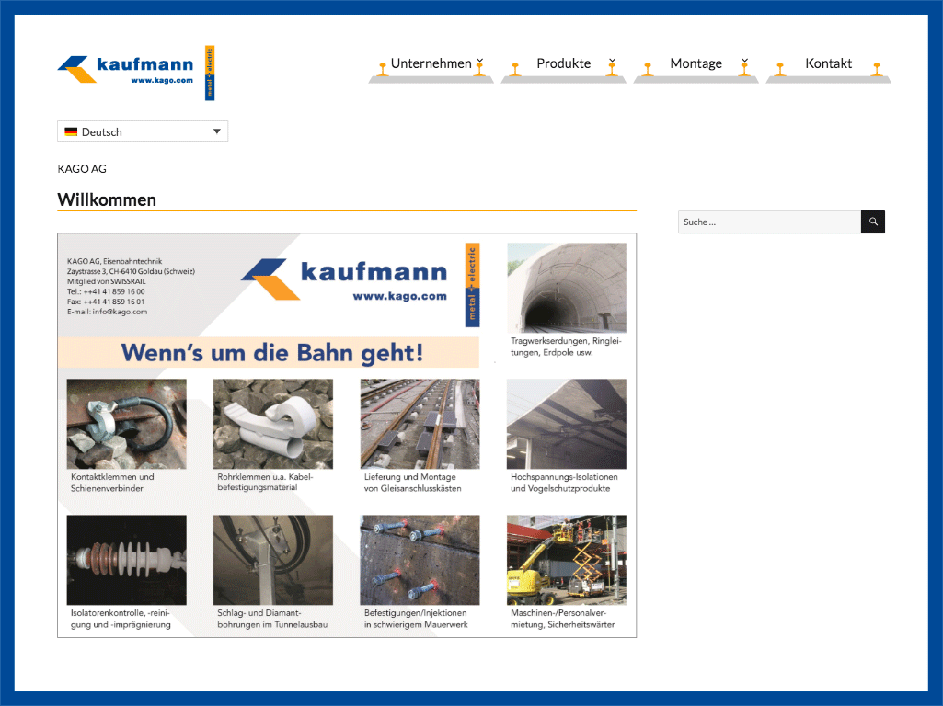Navigate to the Kontakt page
The image size is (943, 706).
pyautogui.click(x=828, y=63)
